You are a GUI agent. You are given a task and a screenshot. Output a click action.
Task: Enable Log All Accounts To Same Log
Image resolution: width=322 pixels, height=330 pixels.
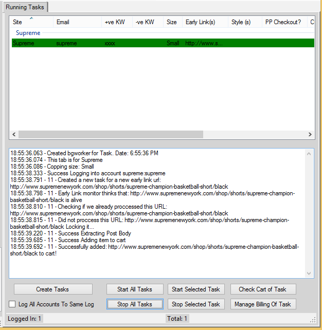click(12, 304)
